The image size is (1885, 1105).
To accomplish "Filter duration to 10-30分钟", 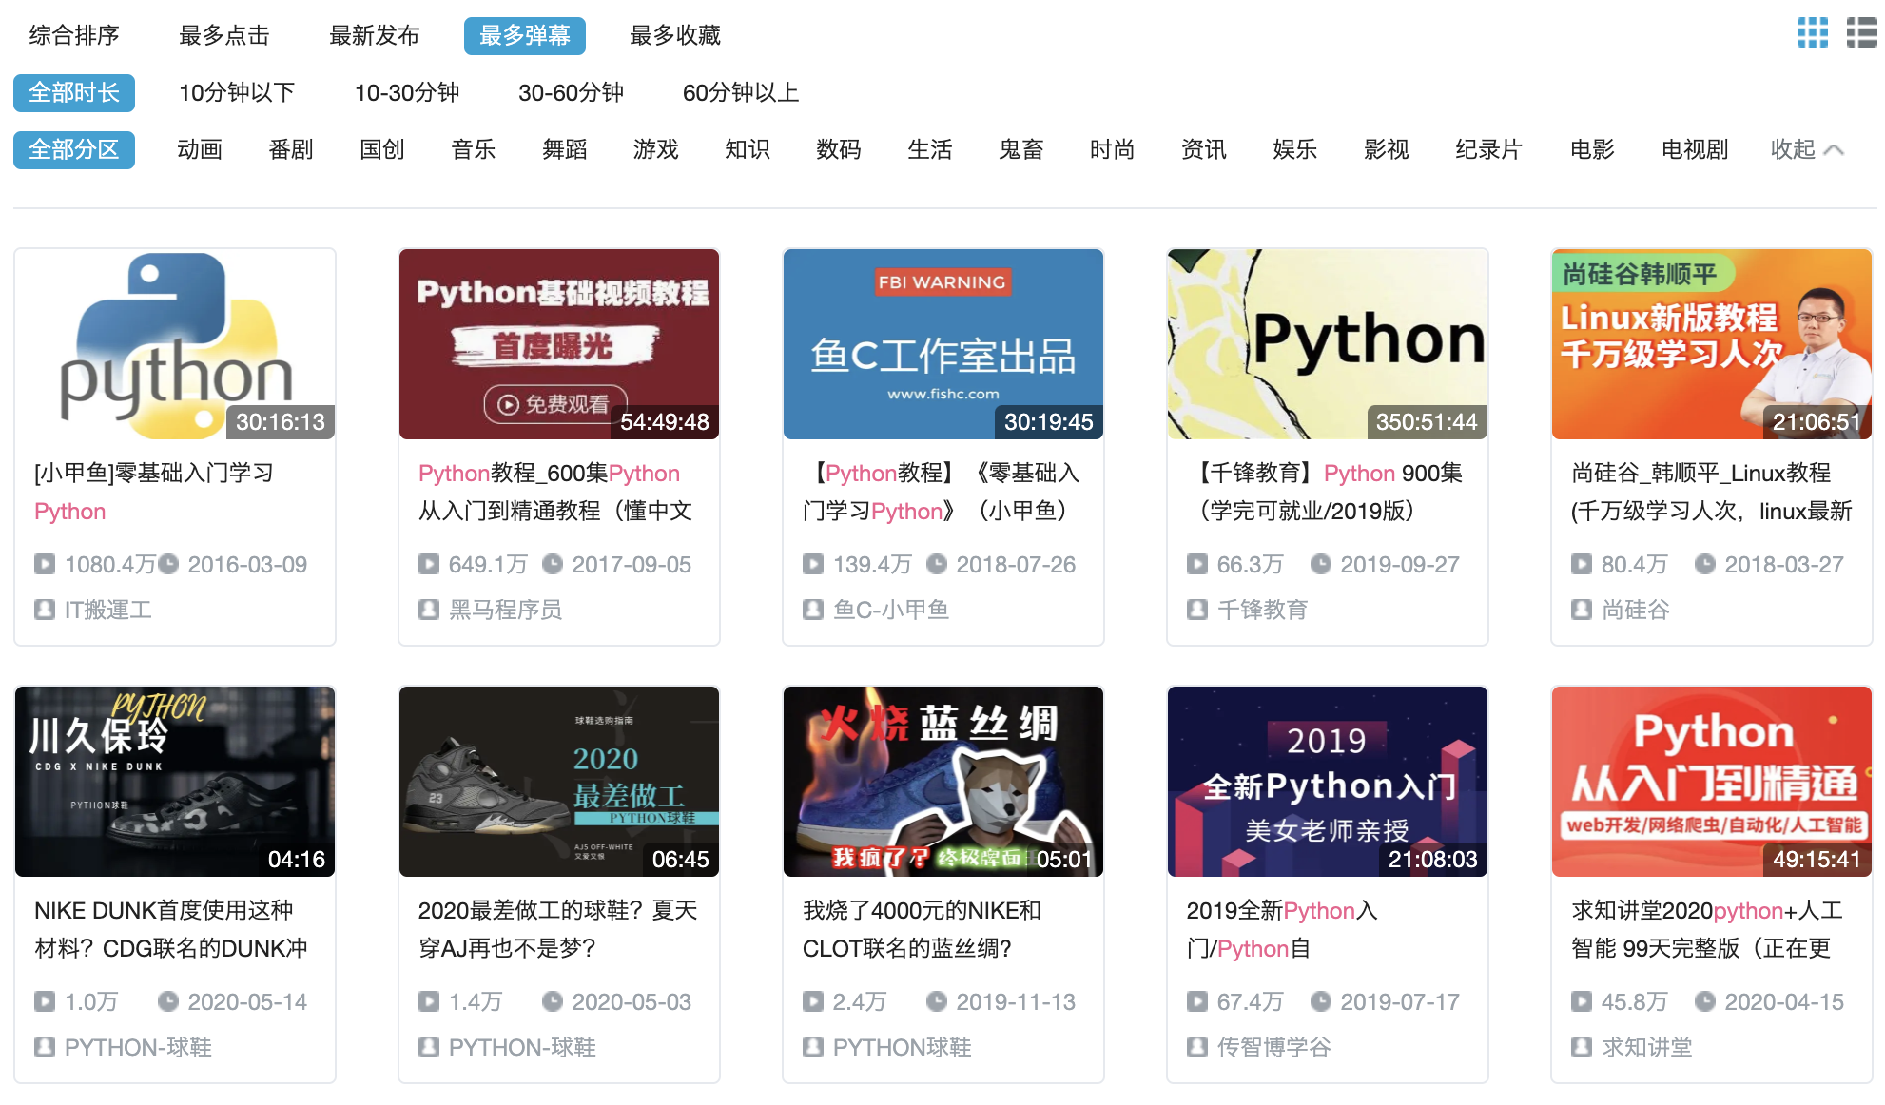I will (x=407, y=92).
